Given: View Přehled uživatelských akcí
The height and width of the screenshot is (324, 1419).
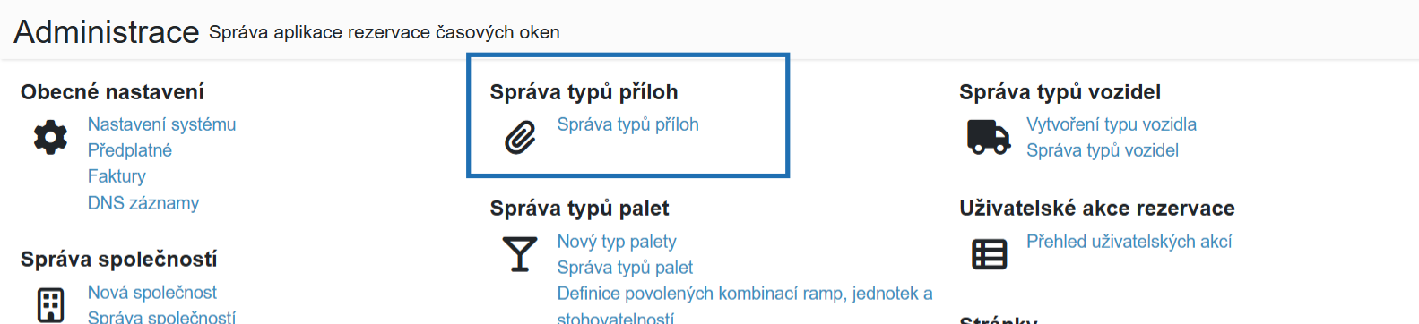Looking at the screenshot, I should (1129, 242).
